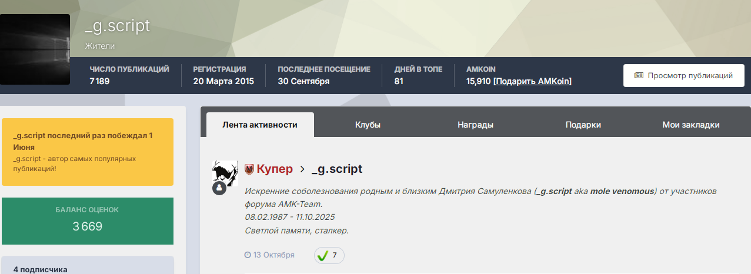Screen dimensions: 751x274
Task: Click the line 'Светлой памяти, сталкер.'
Action: [x=296, y=230]
